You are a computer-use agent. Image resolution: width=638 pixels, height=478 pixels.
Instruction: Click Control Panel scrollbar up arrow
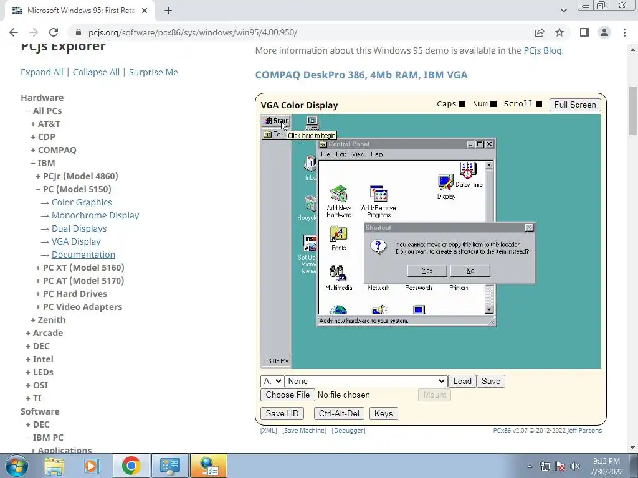[489, 165]
